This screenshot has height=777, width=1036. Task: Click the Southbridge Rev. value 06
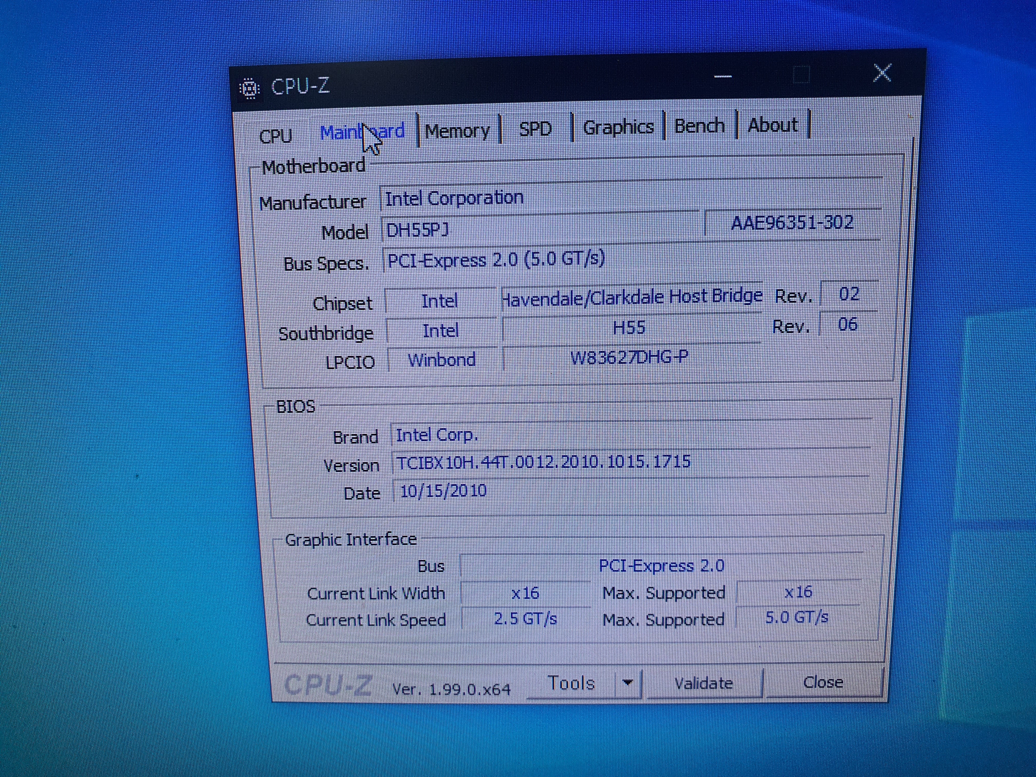(x=848, y=324)
